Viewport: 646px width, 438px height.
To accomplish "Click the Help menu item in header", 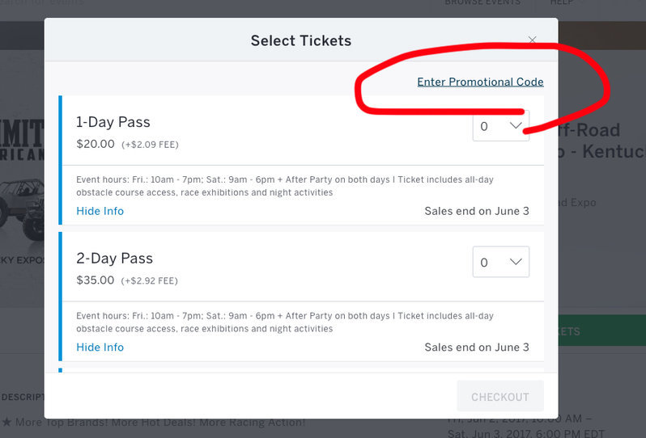I will click(x=562, y=2).
